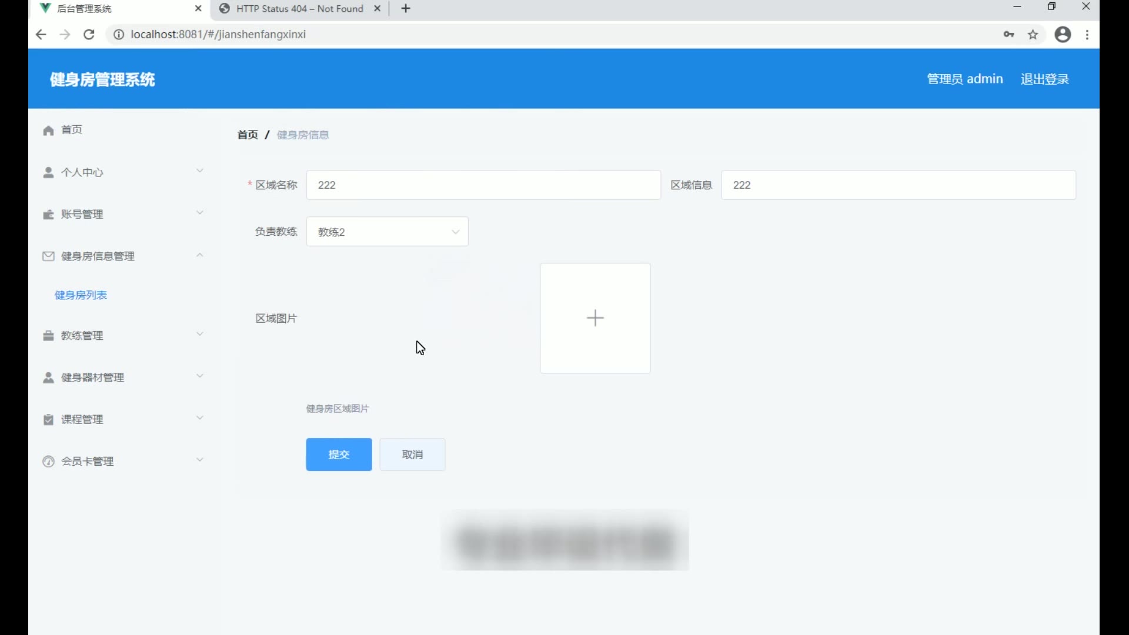Bookmark this page with the star icon
The image size is (1129, 635).
(1033, 35)
